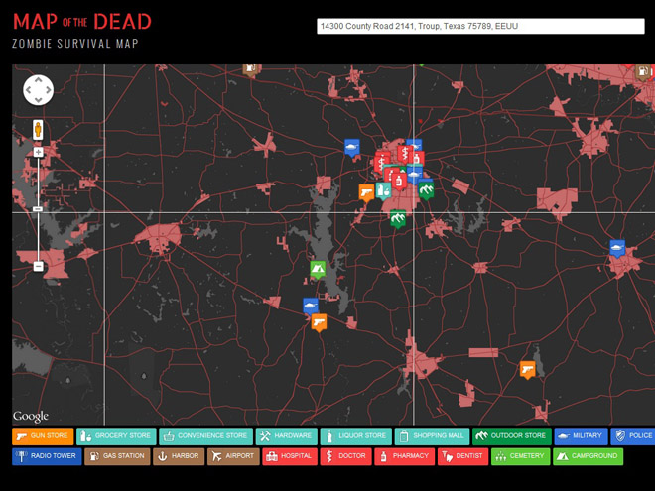Select the isolated gun store marker in the map's southeast
The width and height of the screenshot is (655, 491).
(528, 370)
